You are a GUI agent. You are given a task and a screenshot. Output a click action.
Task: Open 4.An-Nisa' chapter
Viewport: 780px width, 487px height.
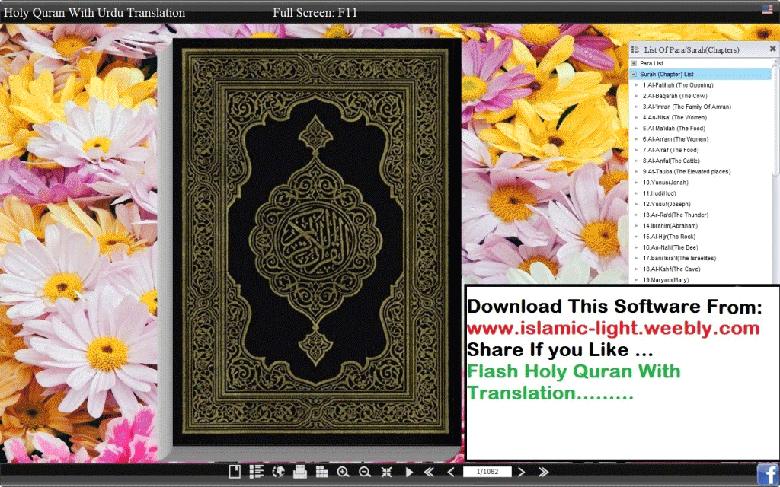674,118
